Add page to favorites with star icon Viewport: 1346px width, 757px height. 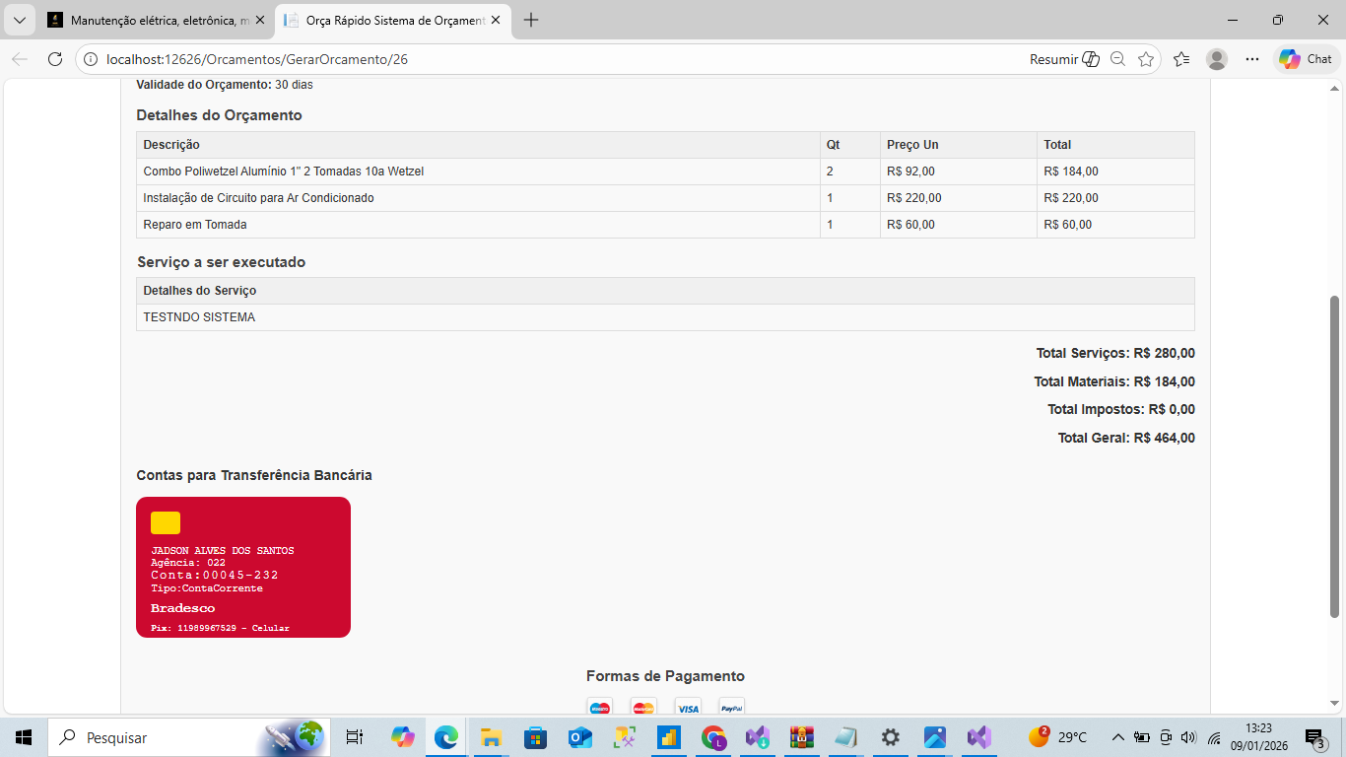(1146, 59)
